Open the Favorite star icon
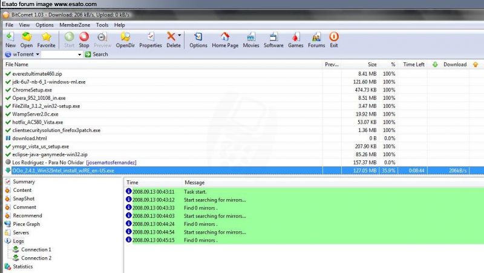484x273 pixels. [46, 40]
